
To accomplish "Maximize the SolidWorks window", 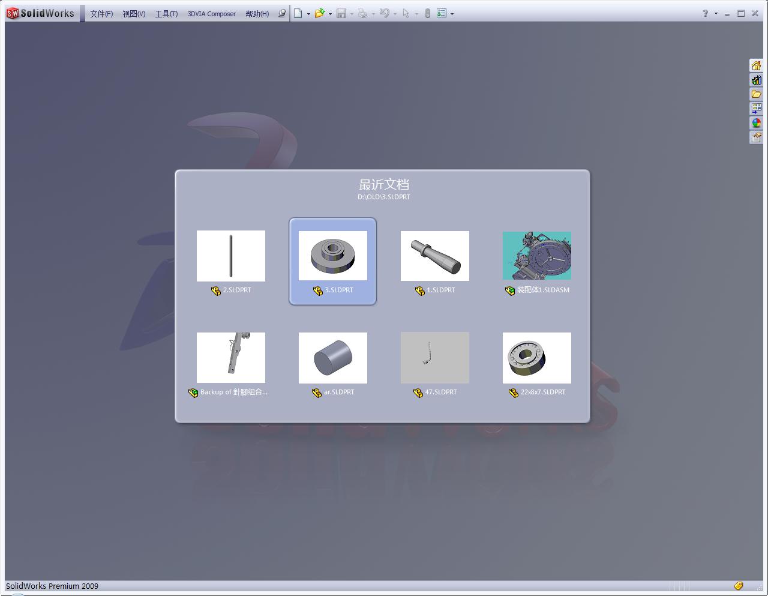I will 741,13.
